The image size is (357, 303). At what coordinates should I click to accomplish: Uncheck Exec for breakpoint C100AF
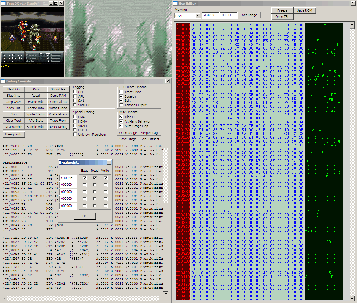[x=85, y=178]
